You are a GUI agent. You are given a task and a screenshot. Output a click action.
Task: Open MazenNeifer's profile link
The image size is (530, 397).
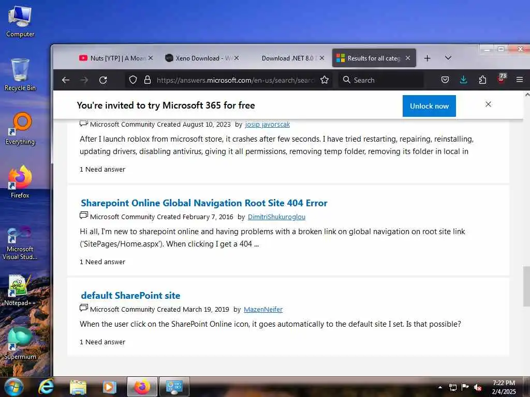[x=263, y=309]
